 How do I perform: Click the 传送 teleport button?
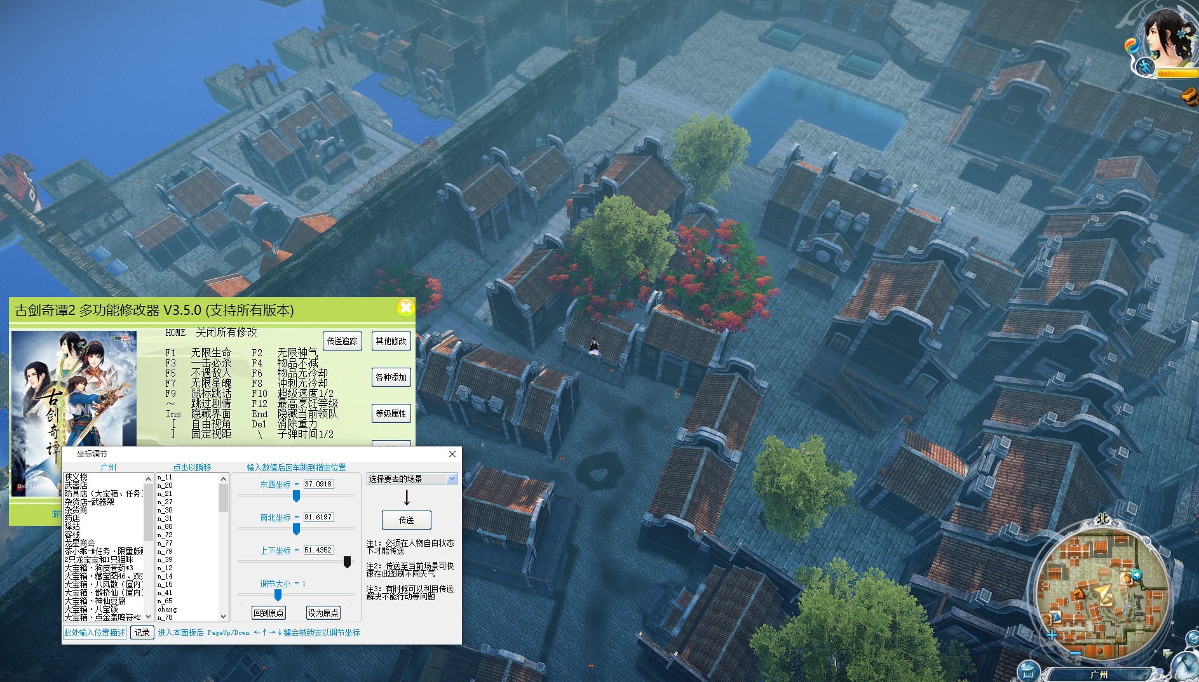click(x=407, y=520)
